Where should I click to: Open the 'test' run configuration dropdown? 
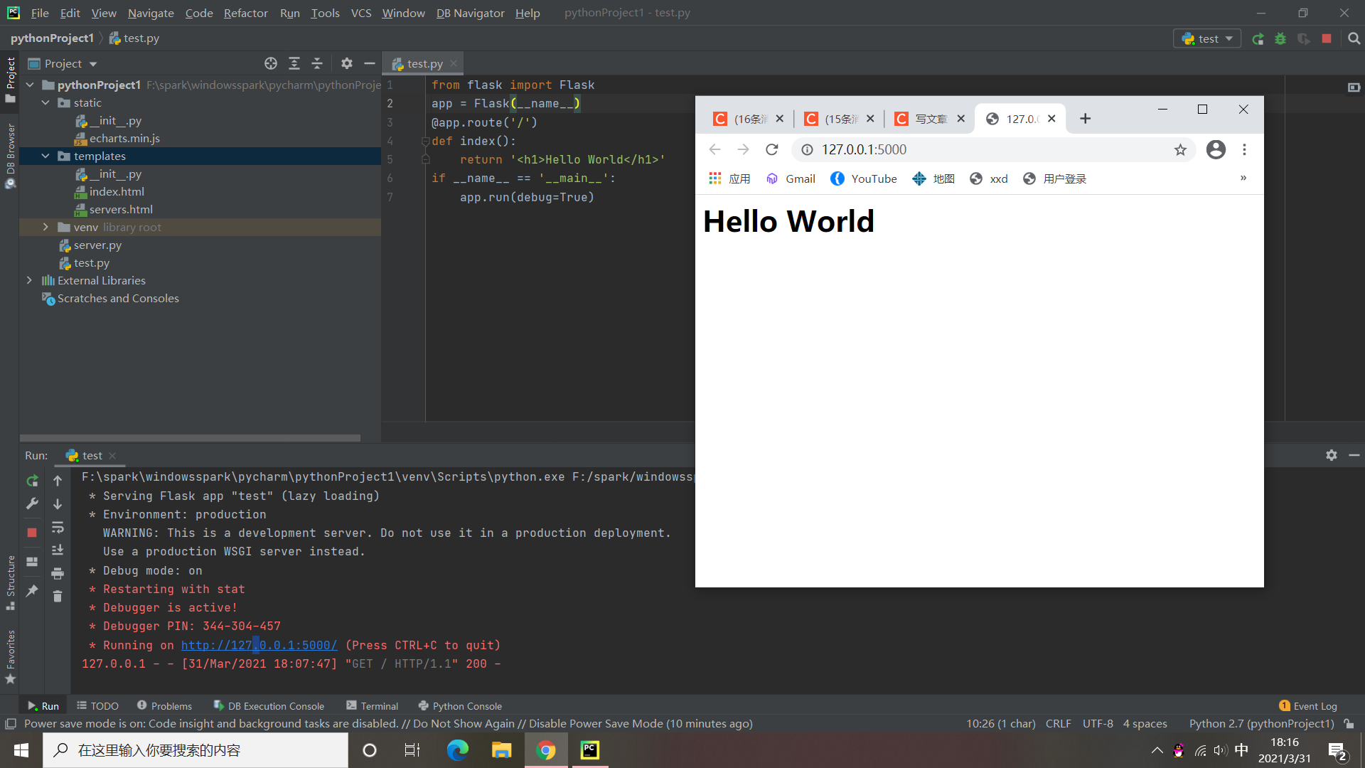pos(1207,39)
